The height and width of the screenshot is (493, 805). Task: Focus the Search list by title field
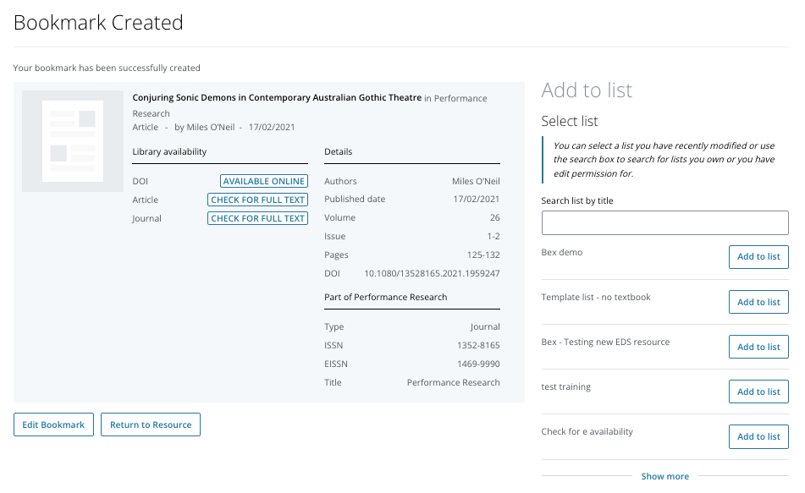click(x=664, y=223)
